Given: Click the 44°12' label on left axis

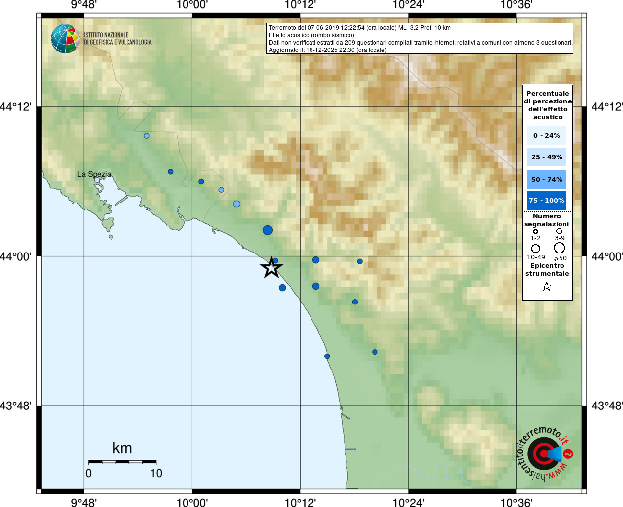Looking at the screenshot, I should pos(15,107).
